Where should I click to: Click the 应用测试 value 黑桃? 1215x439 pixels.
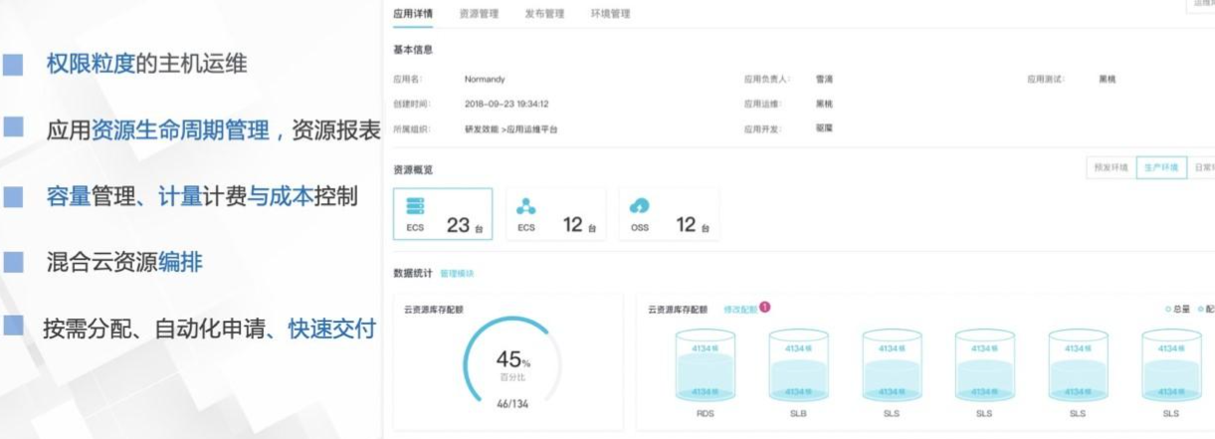pyautogui.click(x=1107, y=79)
